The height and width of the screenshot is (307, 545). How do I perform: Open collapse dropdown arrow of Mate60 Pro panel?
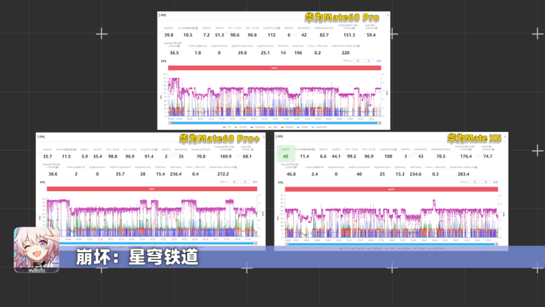tap(388, 15)
